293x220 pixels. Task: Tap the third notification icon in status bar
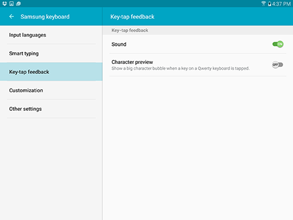point(18,4)
